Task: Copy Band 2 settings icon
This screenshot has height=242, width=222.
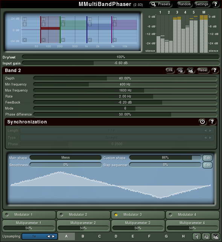Action: coord(180,71)
